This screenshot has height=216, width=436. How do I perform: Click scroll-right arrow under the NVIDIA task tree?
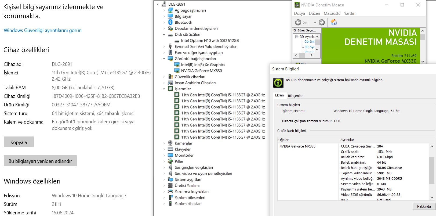click(x=311, y=55)
